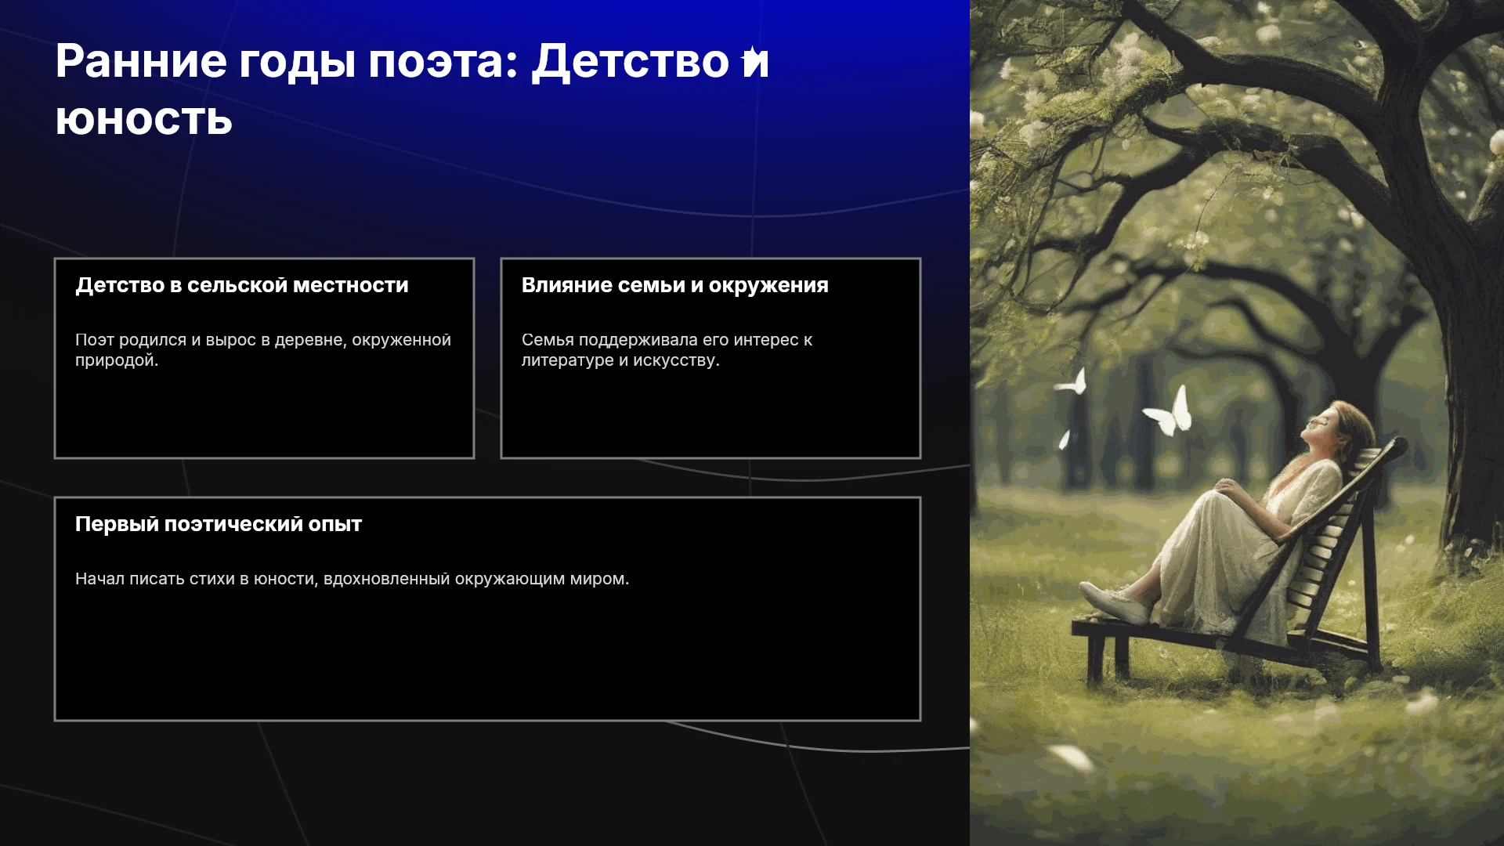Click empty space inside the rural childhood card
1504x846 pixels.
264,415
